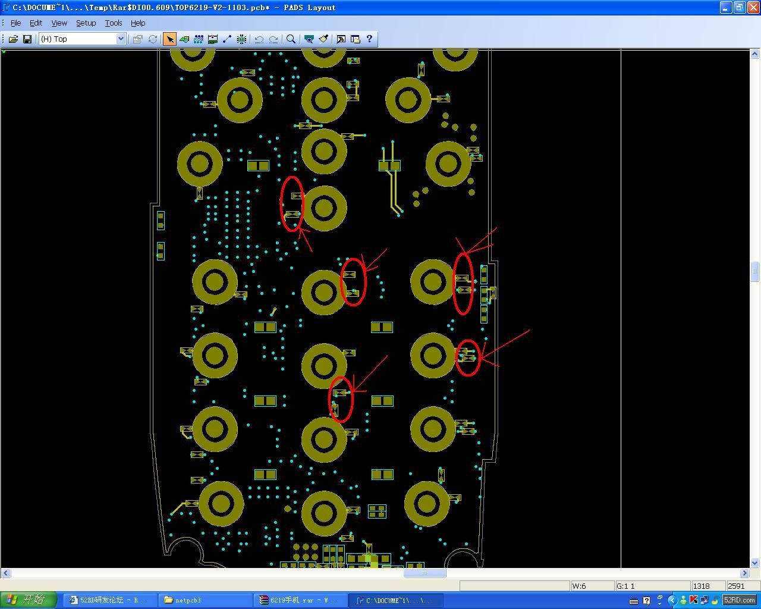Click the G:1 1 grid status field
761x609 pixels.
[652, 586]
